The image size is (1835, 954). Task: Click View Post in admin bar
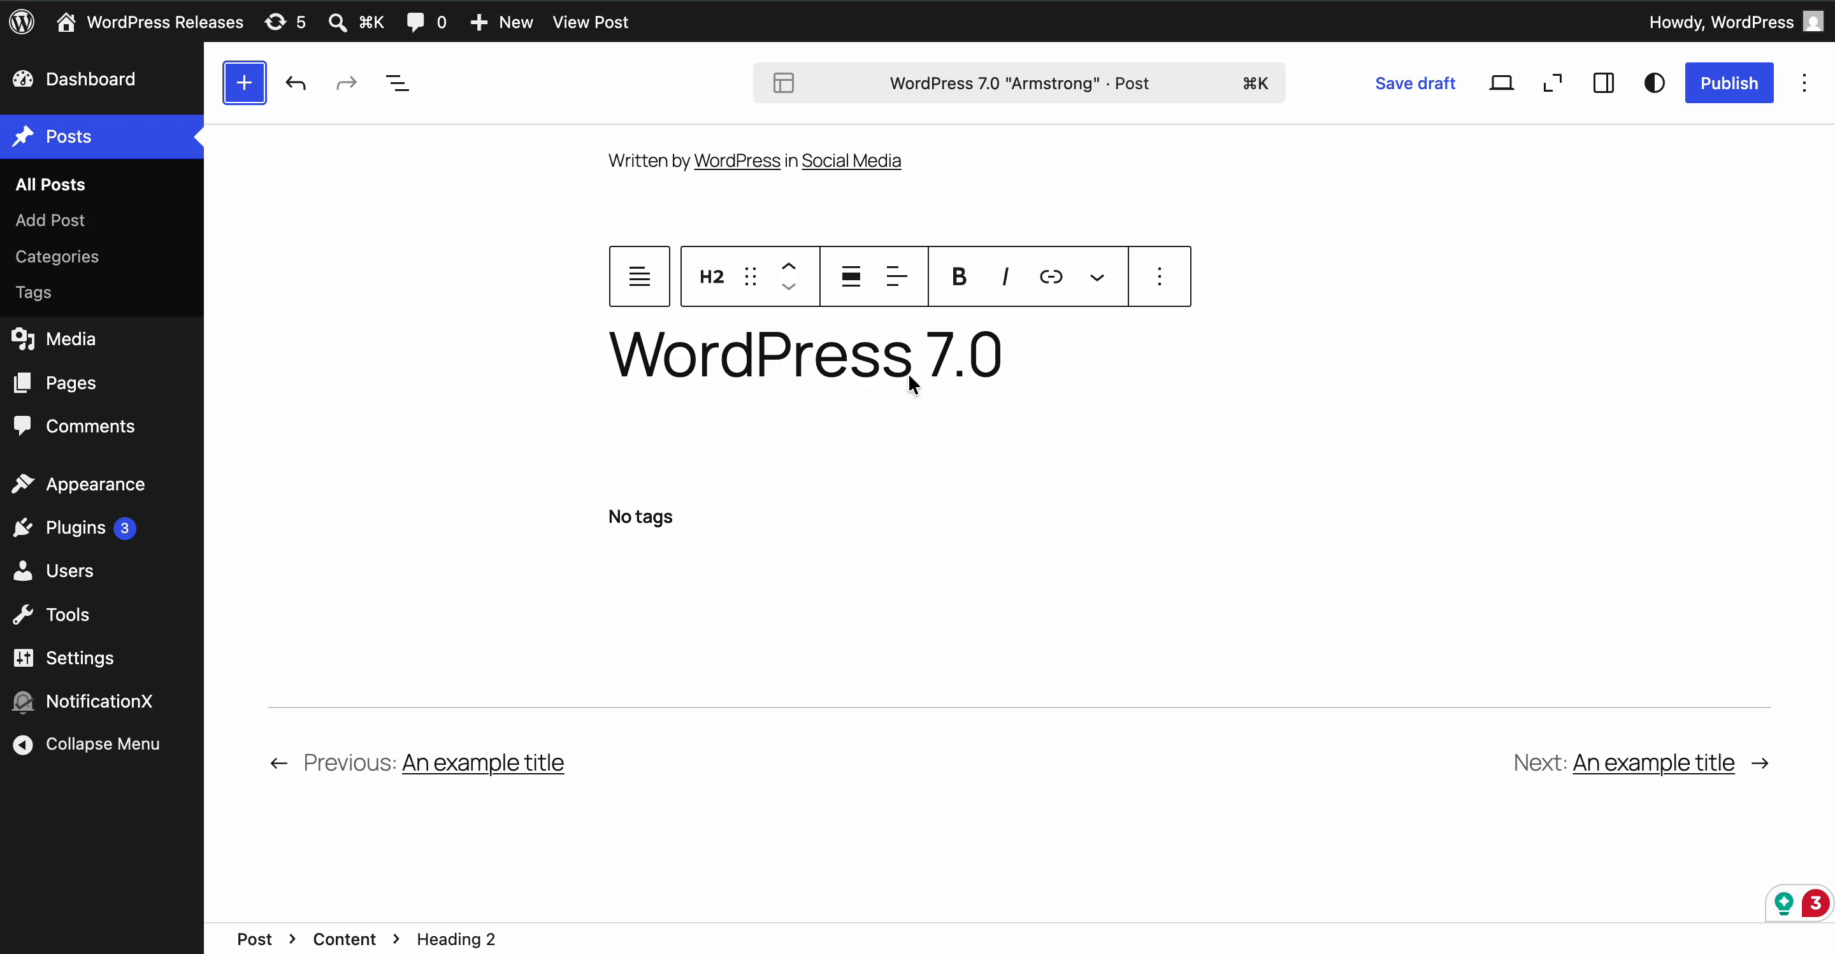pos(590,22)
